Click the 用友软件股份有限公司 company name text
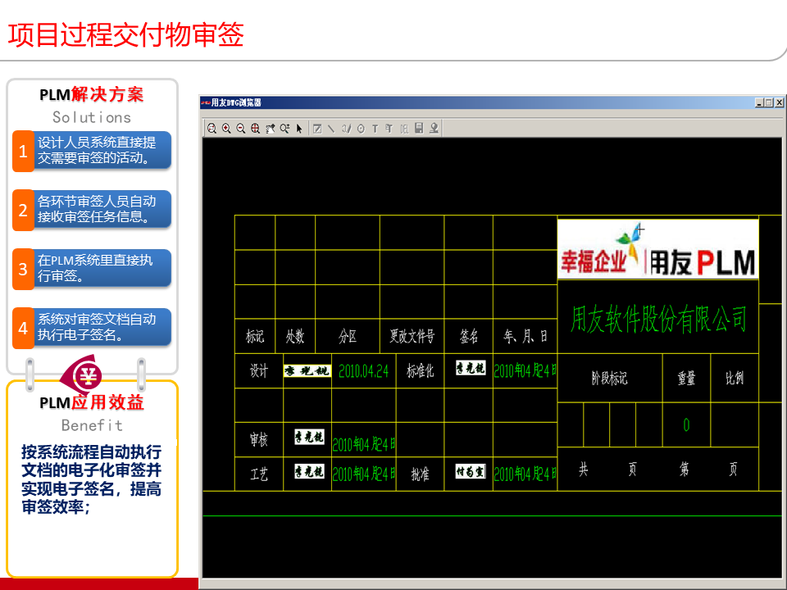 [658, 319]
